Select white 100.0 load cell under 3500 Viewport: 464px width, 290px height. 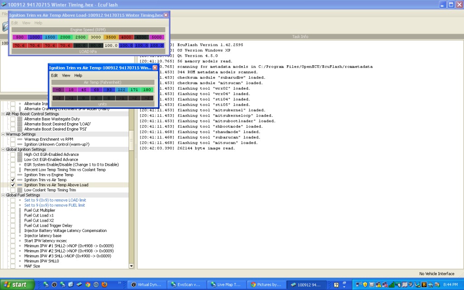111,45
